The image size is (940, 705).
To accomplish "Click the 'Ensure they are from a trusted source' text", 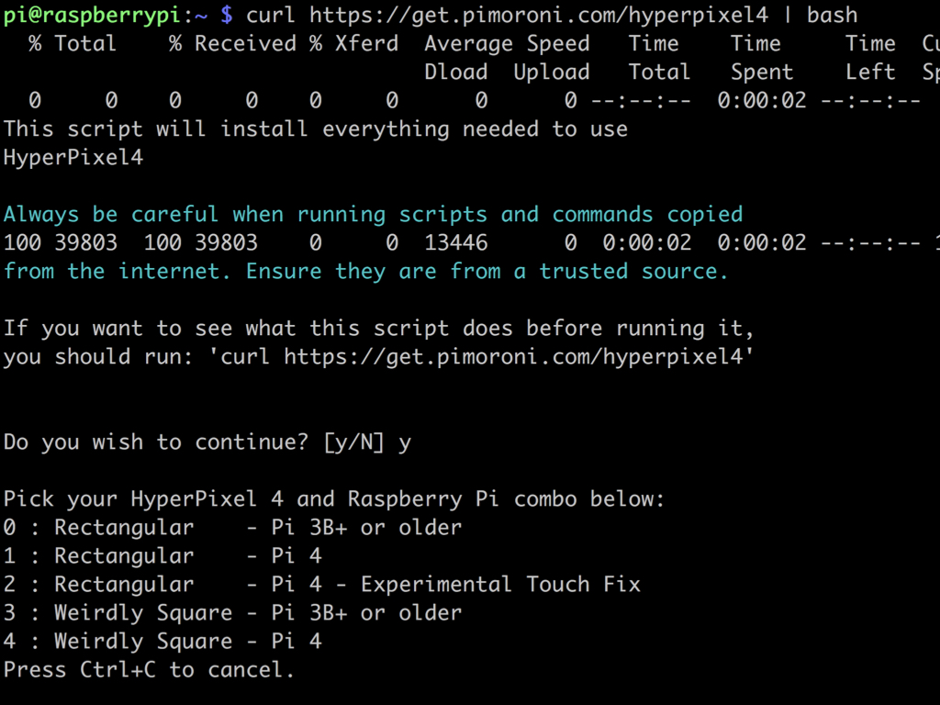I will click(x=487, y=272).
